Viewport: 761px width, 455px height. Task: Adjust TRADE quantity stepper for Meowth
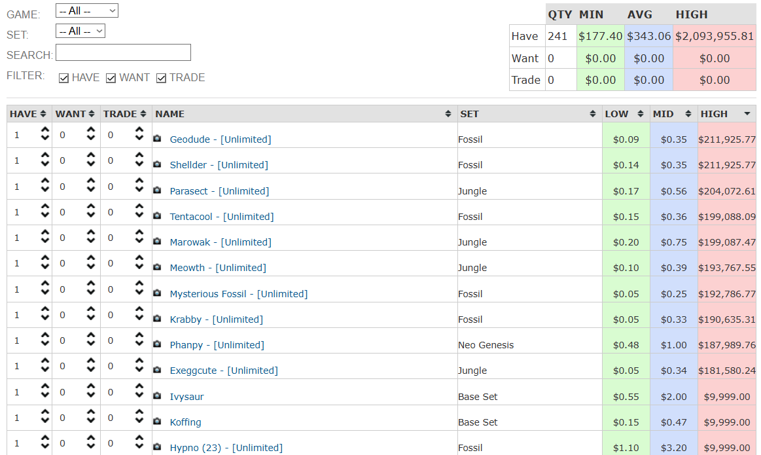tap(139, 263)
